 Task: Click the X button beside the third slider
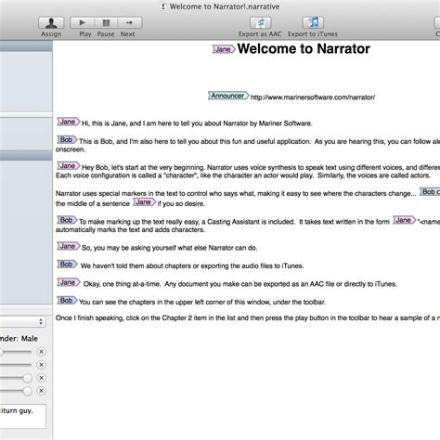click(x=41, y=378)
